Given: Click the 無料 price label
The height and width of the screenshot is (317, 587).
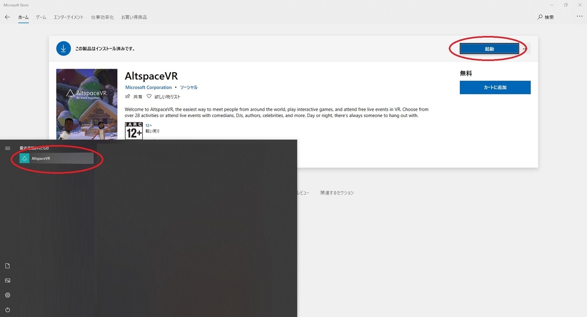Looking at the screenshot, I should tap(466, 73).
